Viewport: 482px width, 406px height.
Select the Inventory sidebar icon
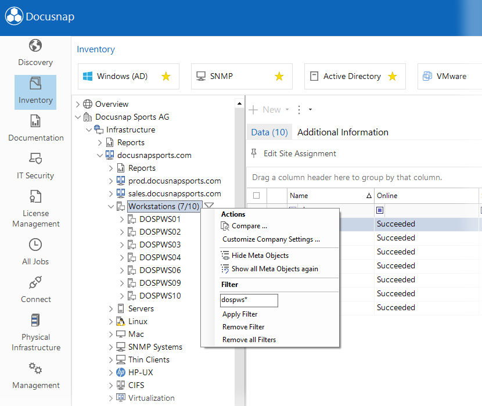[x=35, y=83]
